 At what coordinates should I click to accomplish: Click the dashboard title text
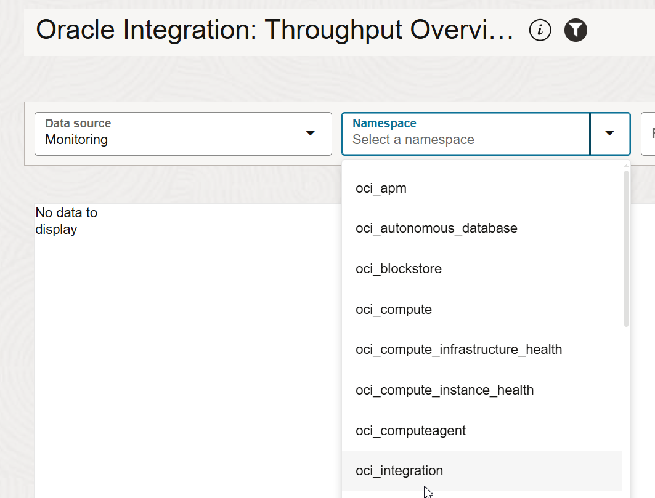click(x=274, y=30)
